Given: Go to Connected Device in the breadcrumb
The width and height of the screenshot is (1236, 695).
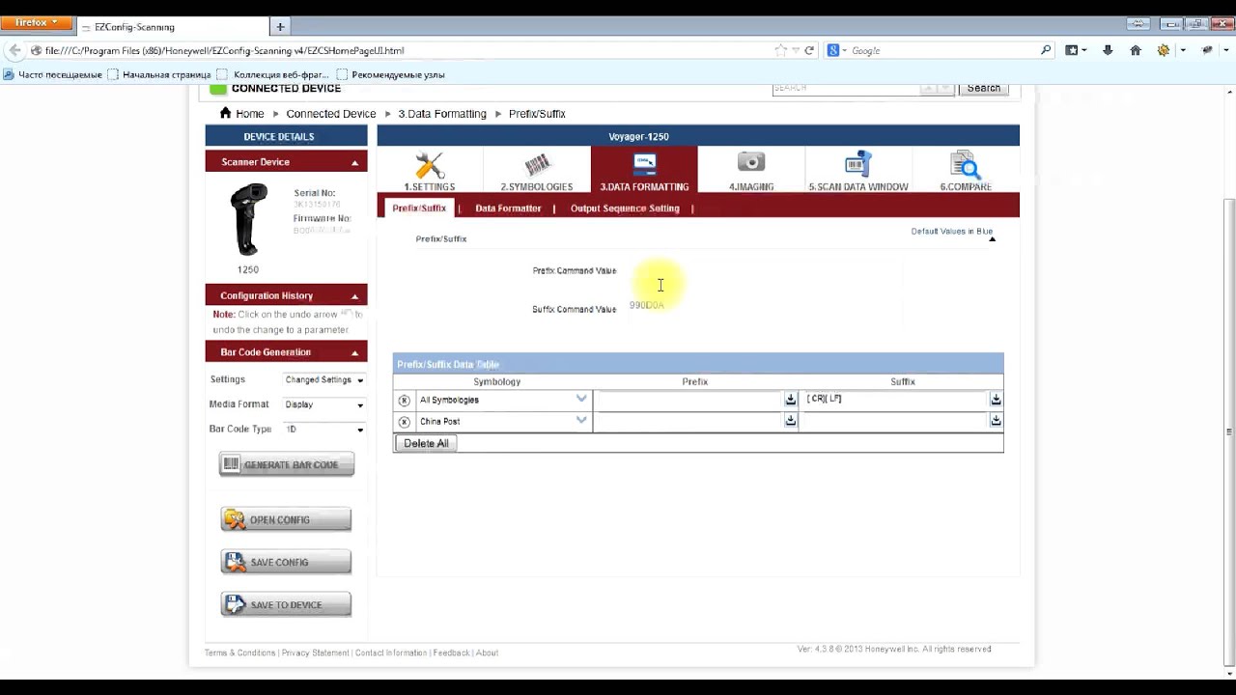Looking at the screenshot, I should click(x=331, y=114).
